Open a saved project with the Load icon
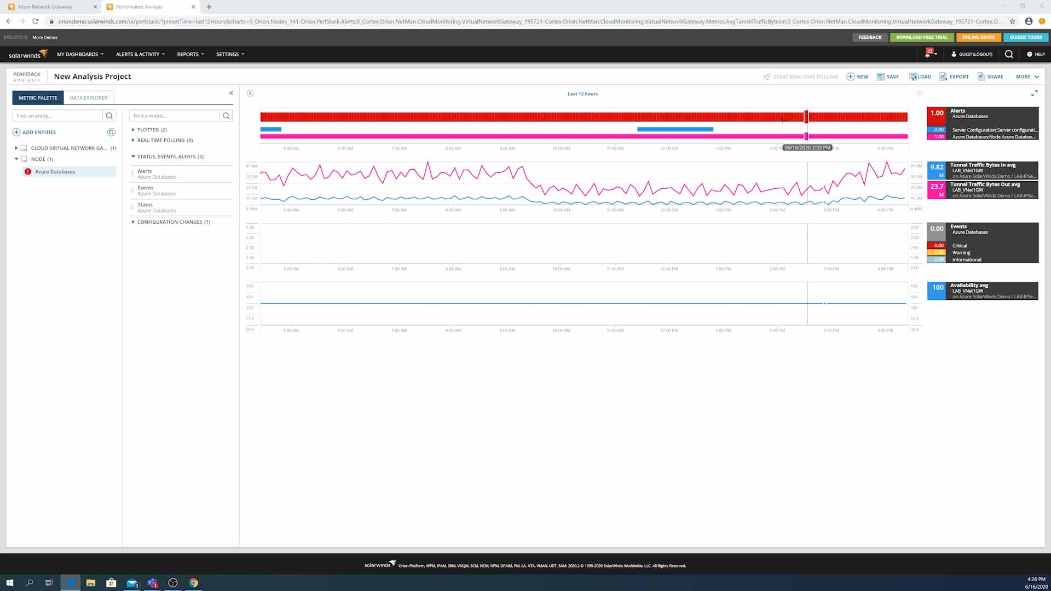This screenshot has height=591, width=1051. tap(920, 77)
